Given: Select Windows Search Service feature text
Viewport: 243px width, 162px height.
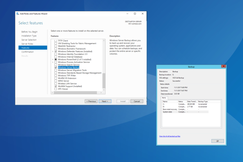Looking at the screenshot, I should coord(69,65).
